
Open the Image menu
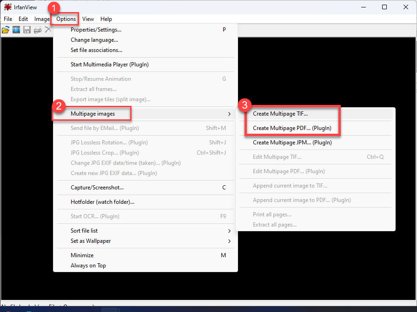pos(42,19)
